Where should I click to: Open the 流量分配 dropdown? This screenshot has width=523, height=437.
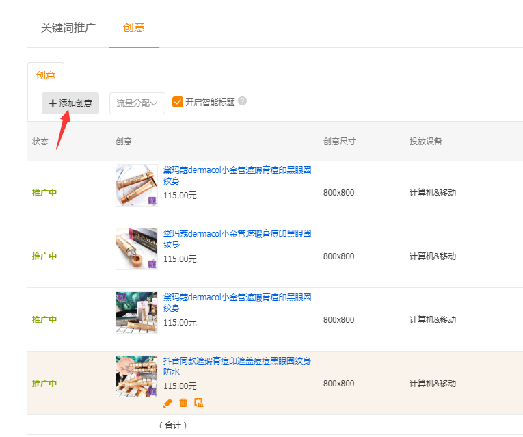(137, 103)
